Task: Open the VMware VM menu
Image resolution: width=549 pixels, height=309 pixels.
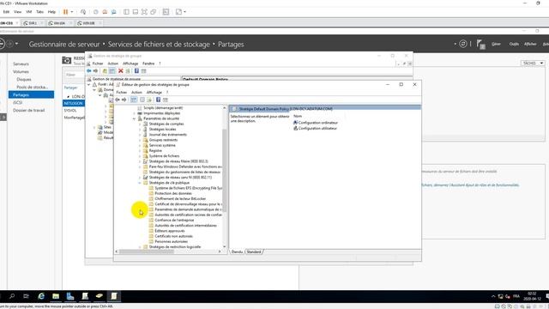Action: tap(29, 12)
